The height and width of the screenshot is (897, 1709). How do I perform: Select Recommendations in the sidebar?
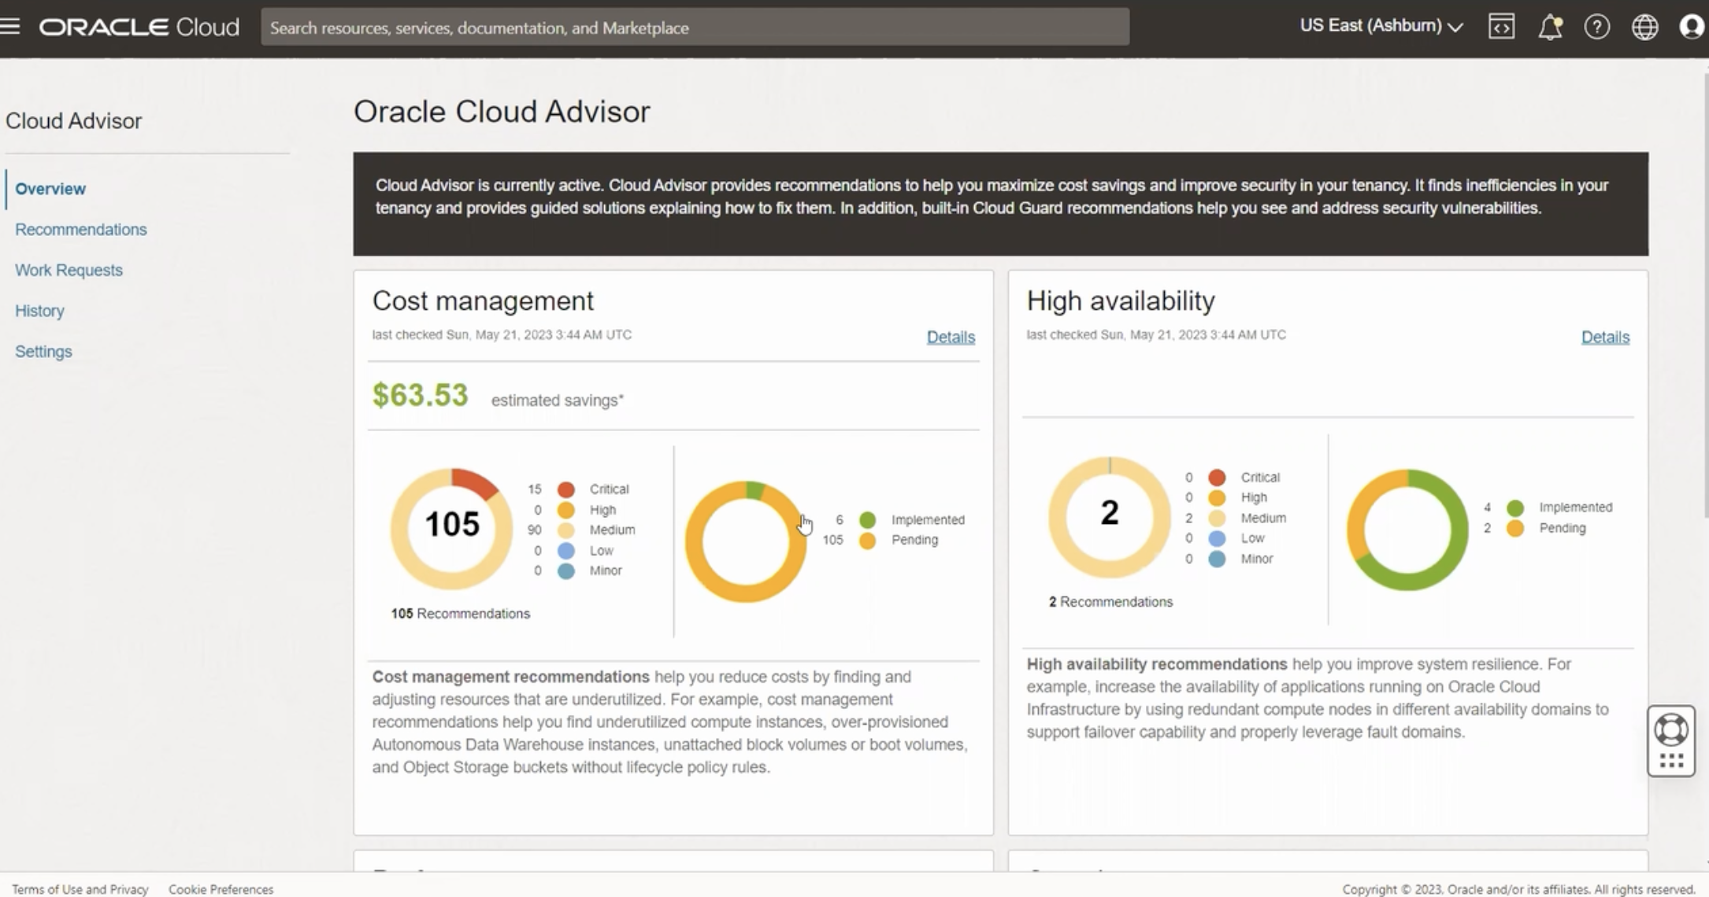[x=80, y=230]
